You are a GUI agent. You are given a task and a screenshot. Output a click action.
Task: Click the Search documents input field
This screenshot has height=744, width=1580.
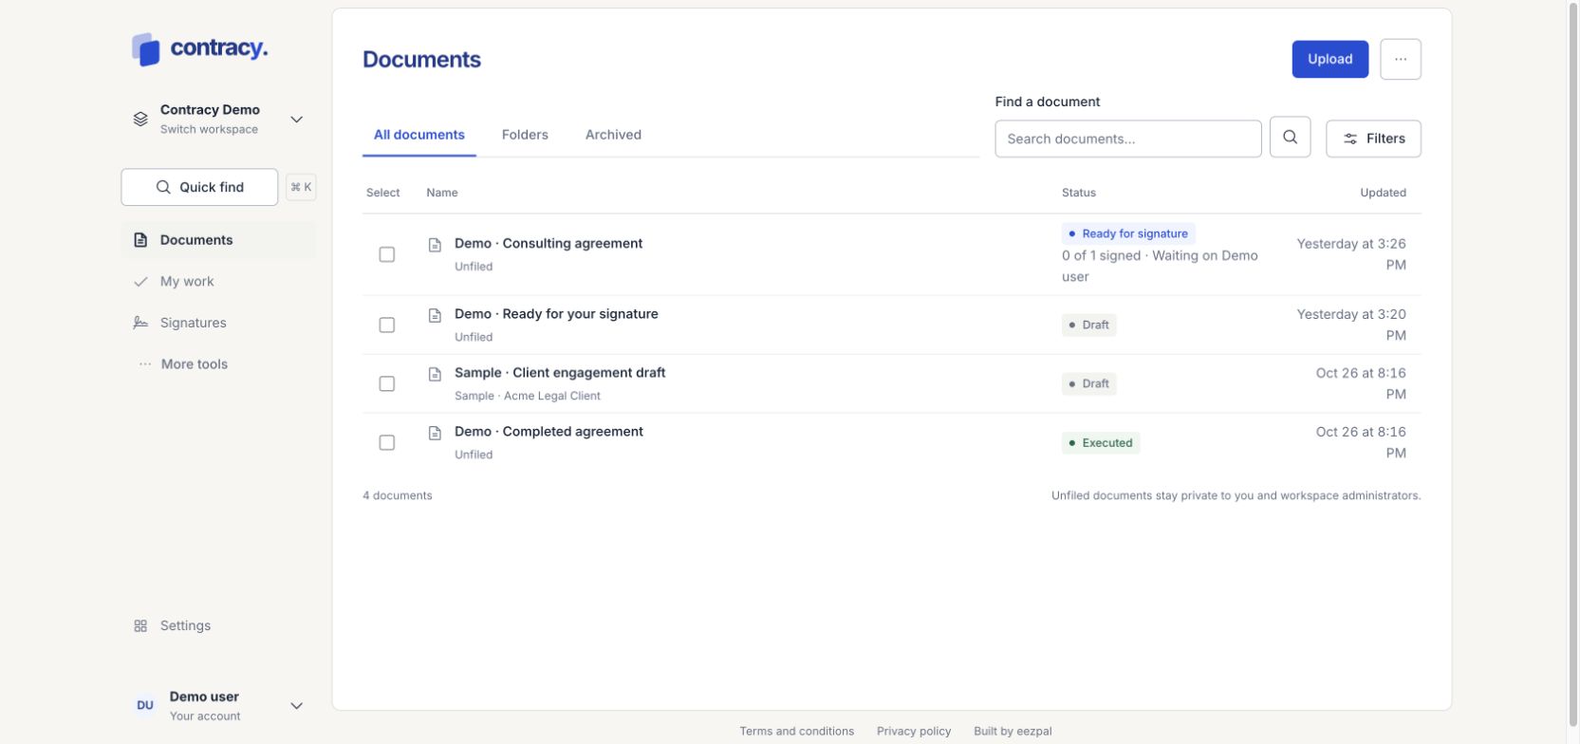click(x=1128, y=139)
